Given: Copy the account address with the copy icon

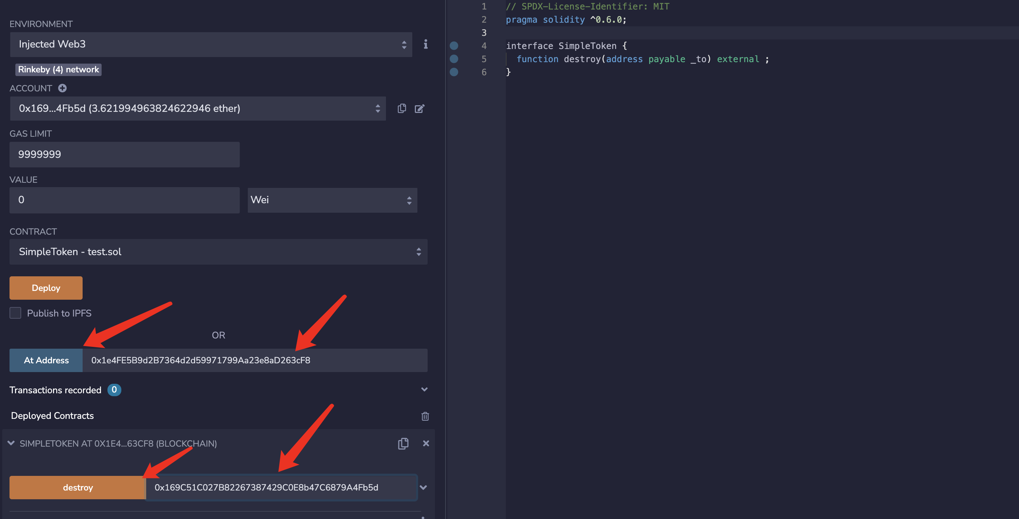Looking at the screenshot, I should coord(402,109).
